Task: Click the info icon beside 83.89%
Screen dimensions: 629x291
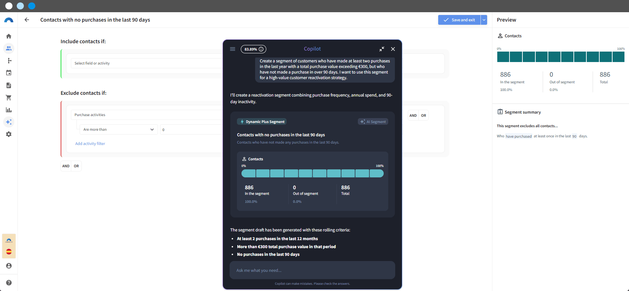Action: [261, 49]
